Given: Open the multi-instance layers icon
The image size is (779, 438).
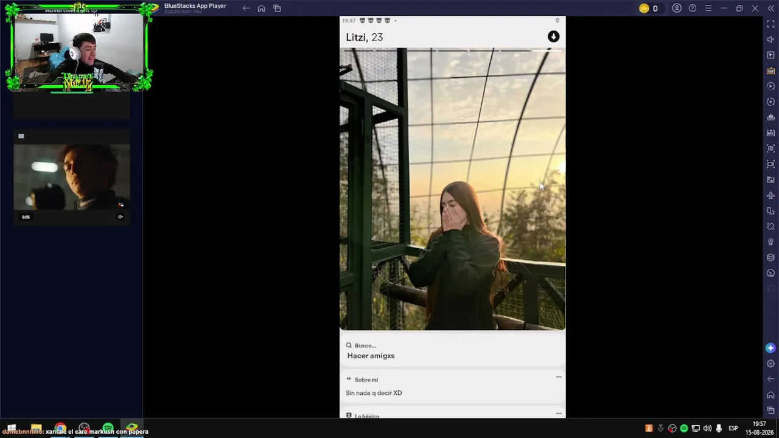Looking at the screenshot, I should point(771,257).
